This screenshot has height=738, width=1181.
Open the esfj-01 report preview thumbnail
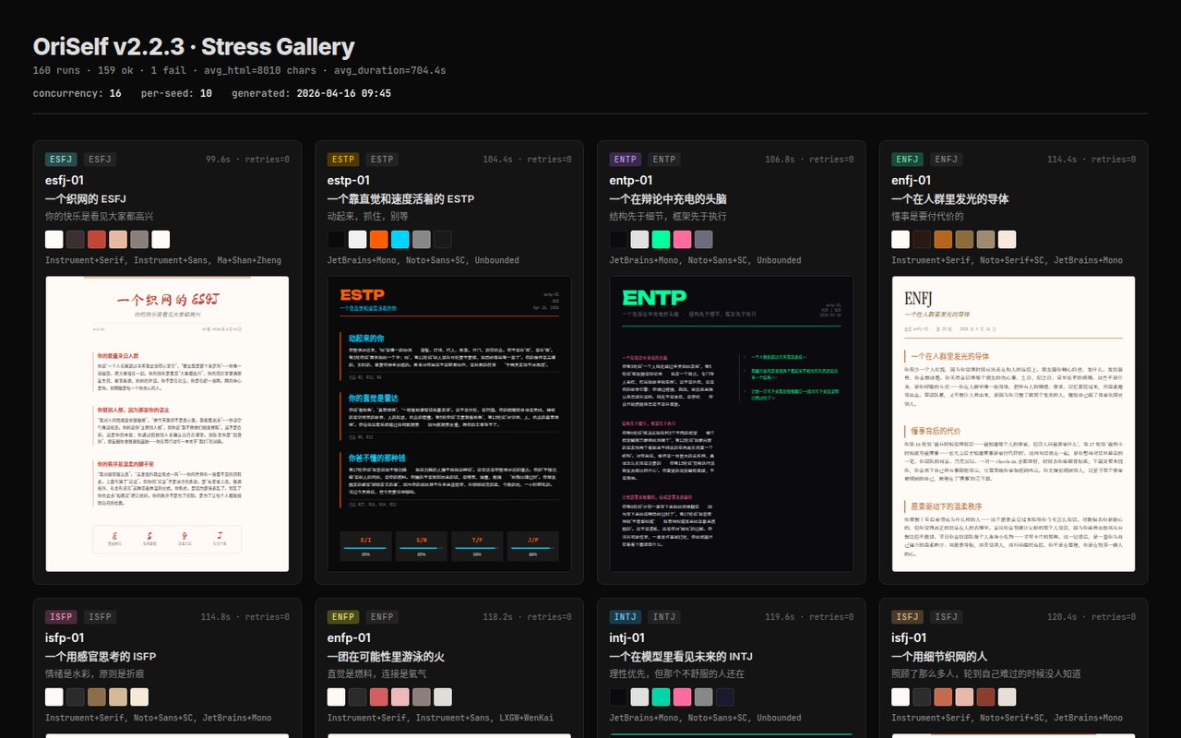coord(167,423)
